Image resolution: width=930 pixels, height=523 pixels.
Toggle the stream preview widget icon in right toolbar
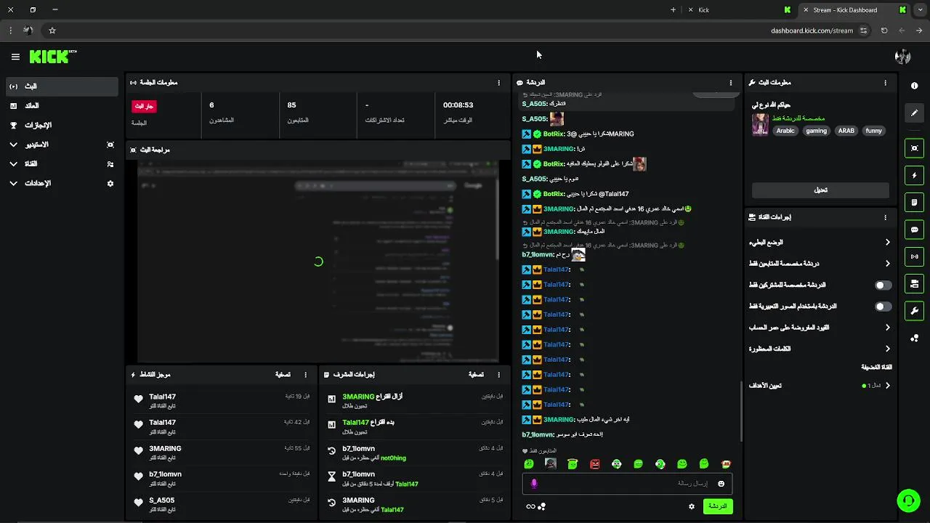914,148
